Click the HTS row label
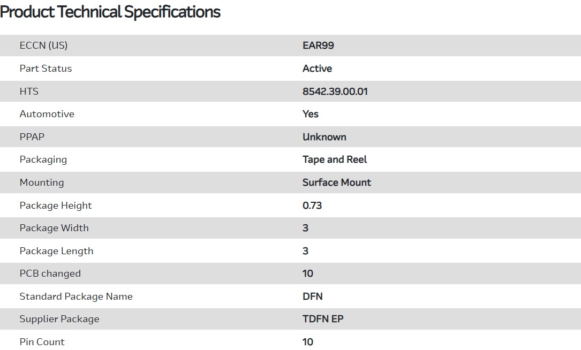The width and height of the screenshot is (581, 350). click(29, 92)
